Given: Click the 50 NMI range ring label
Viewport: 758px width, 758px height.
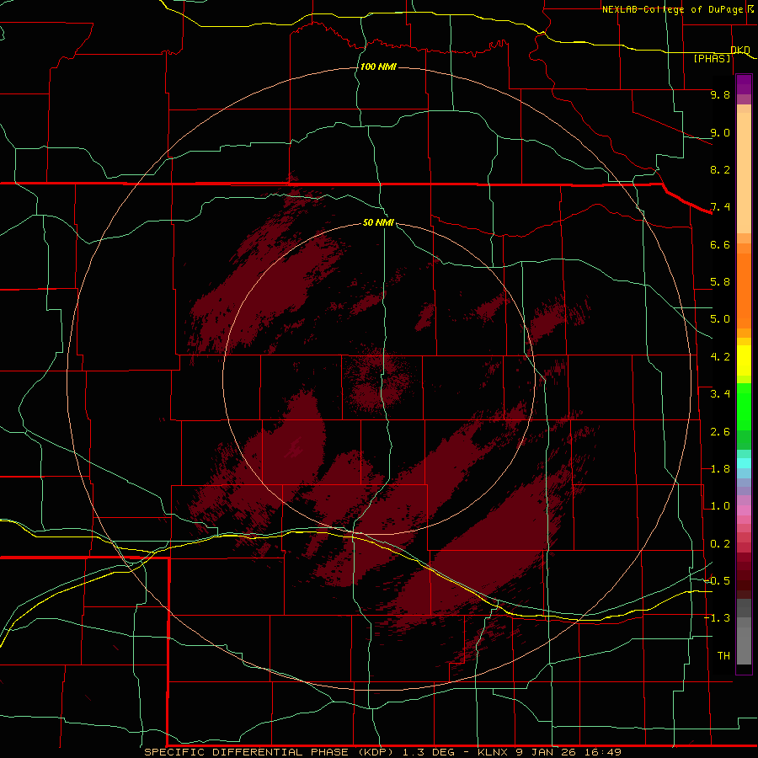Looking at the screenshot, I should (x=378, y=222).
